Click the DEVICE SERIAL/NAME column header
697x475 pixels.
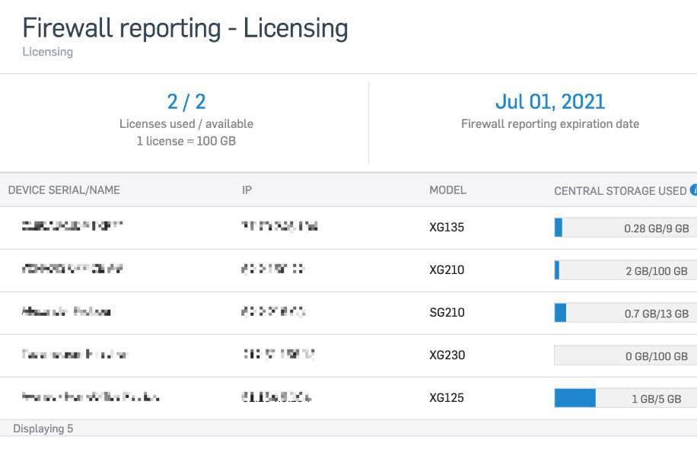point(64,190)
